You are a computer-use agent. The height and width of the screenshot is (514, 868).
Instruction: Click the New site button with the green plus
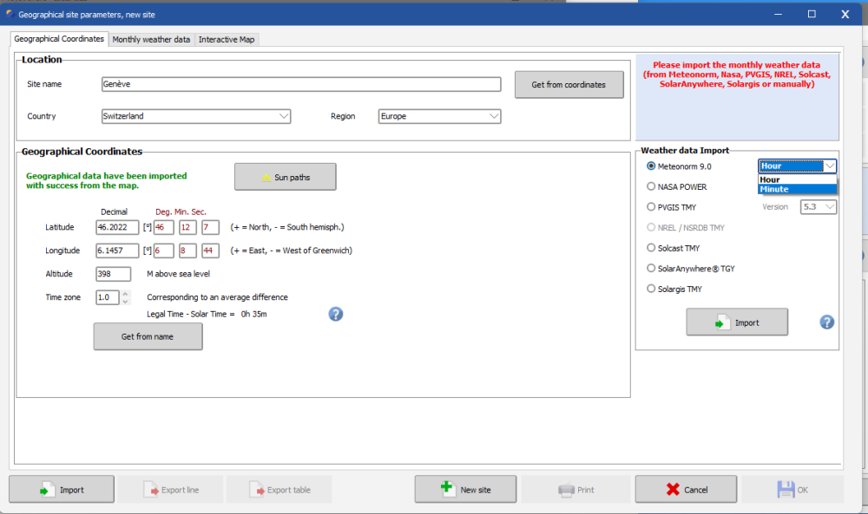pyautogui.click(x=465, y=489)
